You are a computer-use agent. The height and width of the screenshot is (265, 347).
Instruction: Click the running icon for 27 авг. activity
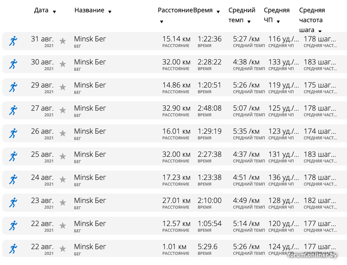(x=13, y=110)
